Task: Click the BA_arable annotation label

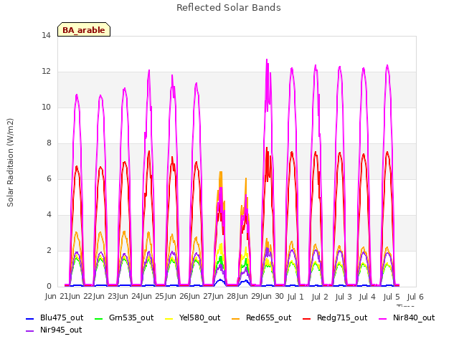Action: pos(84,30)
